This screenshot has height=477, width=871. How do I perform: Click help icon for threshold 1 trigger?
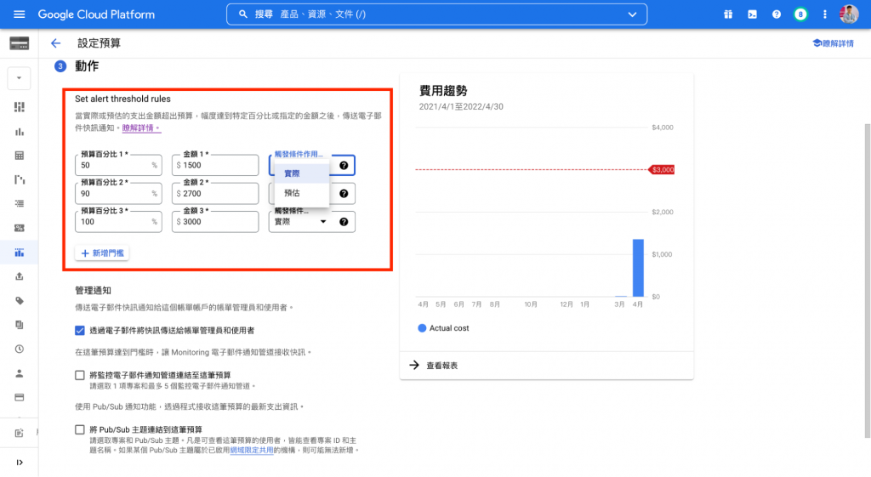(x=344, y=166)
